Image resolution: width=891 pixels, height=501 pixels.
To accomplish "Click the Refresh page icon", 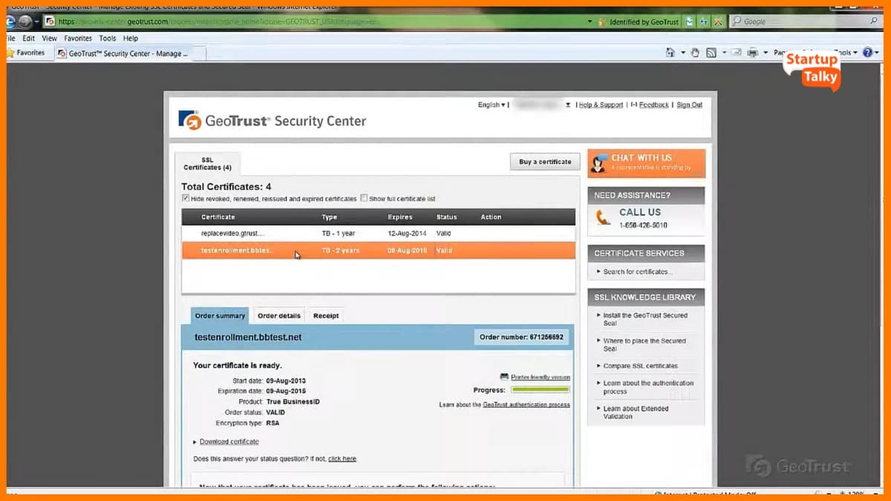I will point(703,22).
